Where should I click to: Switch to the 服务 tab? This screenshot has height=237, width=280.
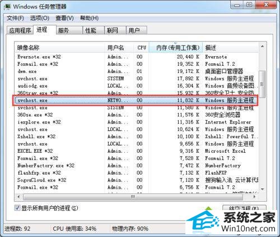[x=69, y=30]
